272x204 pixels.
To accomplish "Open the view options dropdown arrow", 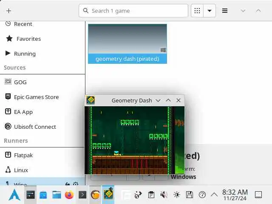I will tap(210, 11).
